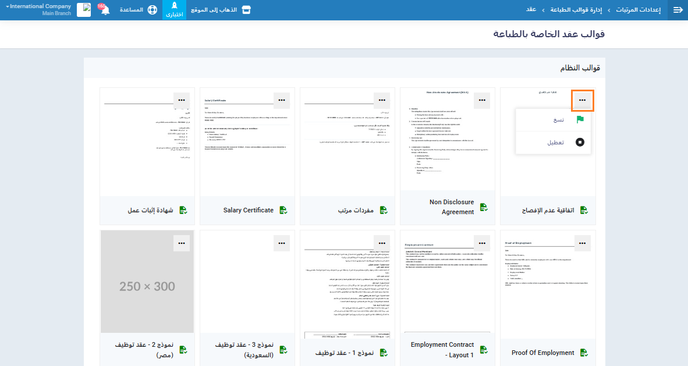Open the help lifebuoy icon (المساعدة)
This screenshot has width=688, height=366.
[152, 10]
